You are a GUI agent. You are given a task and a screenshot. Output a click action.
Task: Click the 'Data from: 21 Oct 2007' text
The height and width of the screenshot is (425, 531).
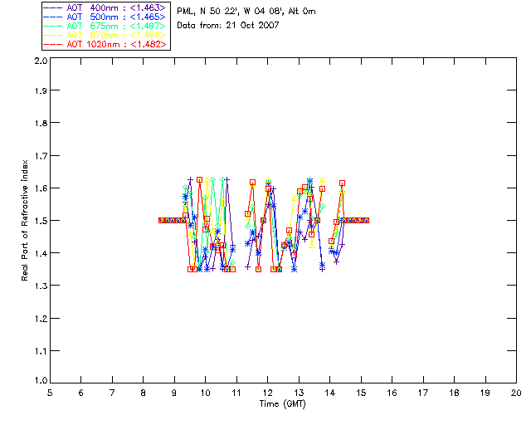(228, 26)
